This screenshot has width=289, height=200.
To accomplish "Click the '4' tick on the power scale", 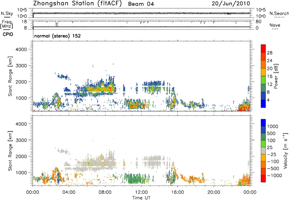I will point(268,100).
